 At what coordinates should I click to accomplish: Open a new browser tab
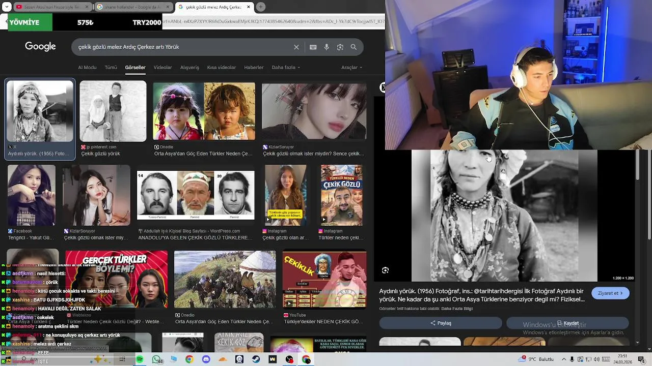261,7
